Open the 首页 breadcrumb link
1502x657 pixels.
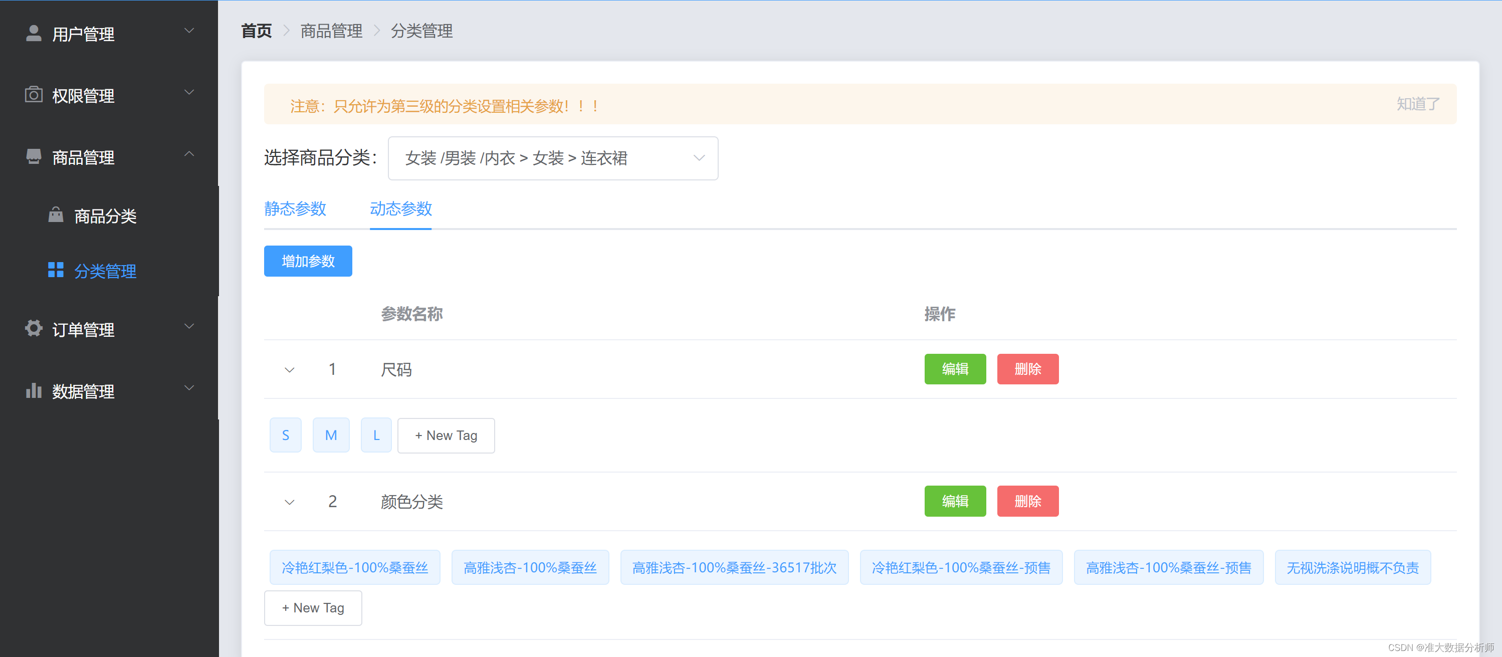point(256,31)
